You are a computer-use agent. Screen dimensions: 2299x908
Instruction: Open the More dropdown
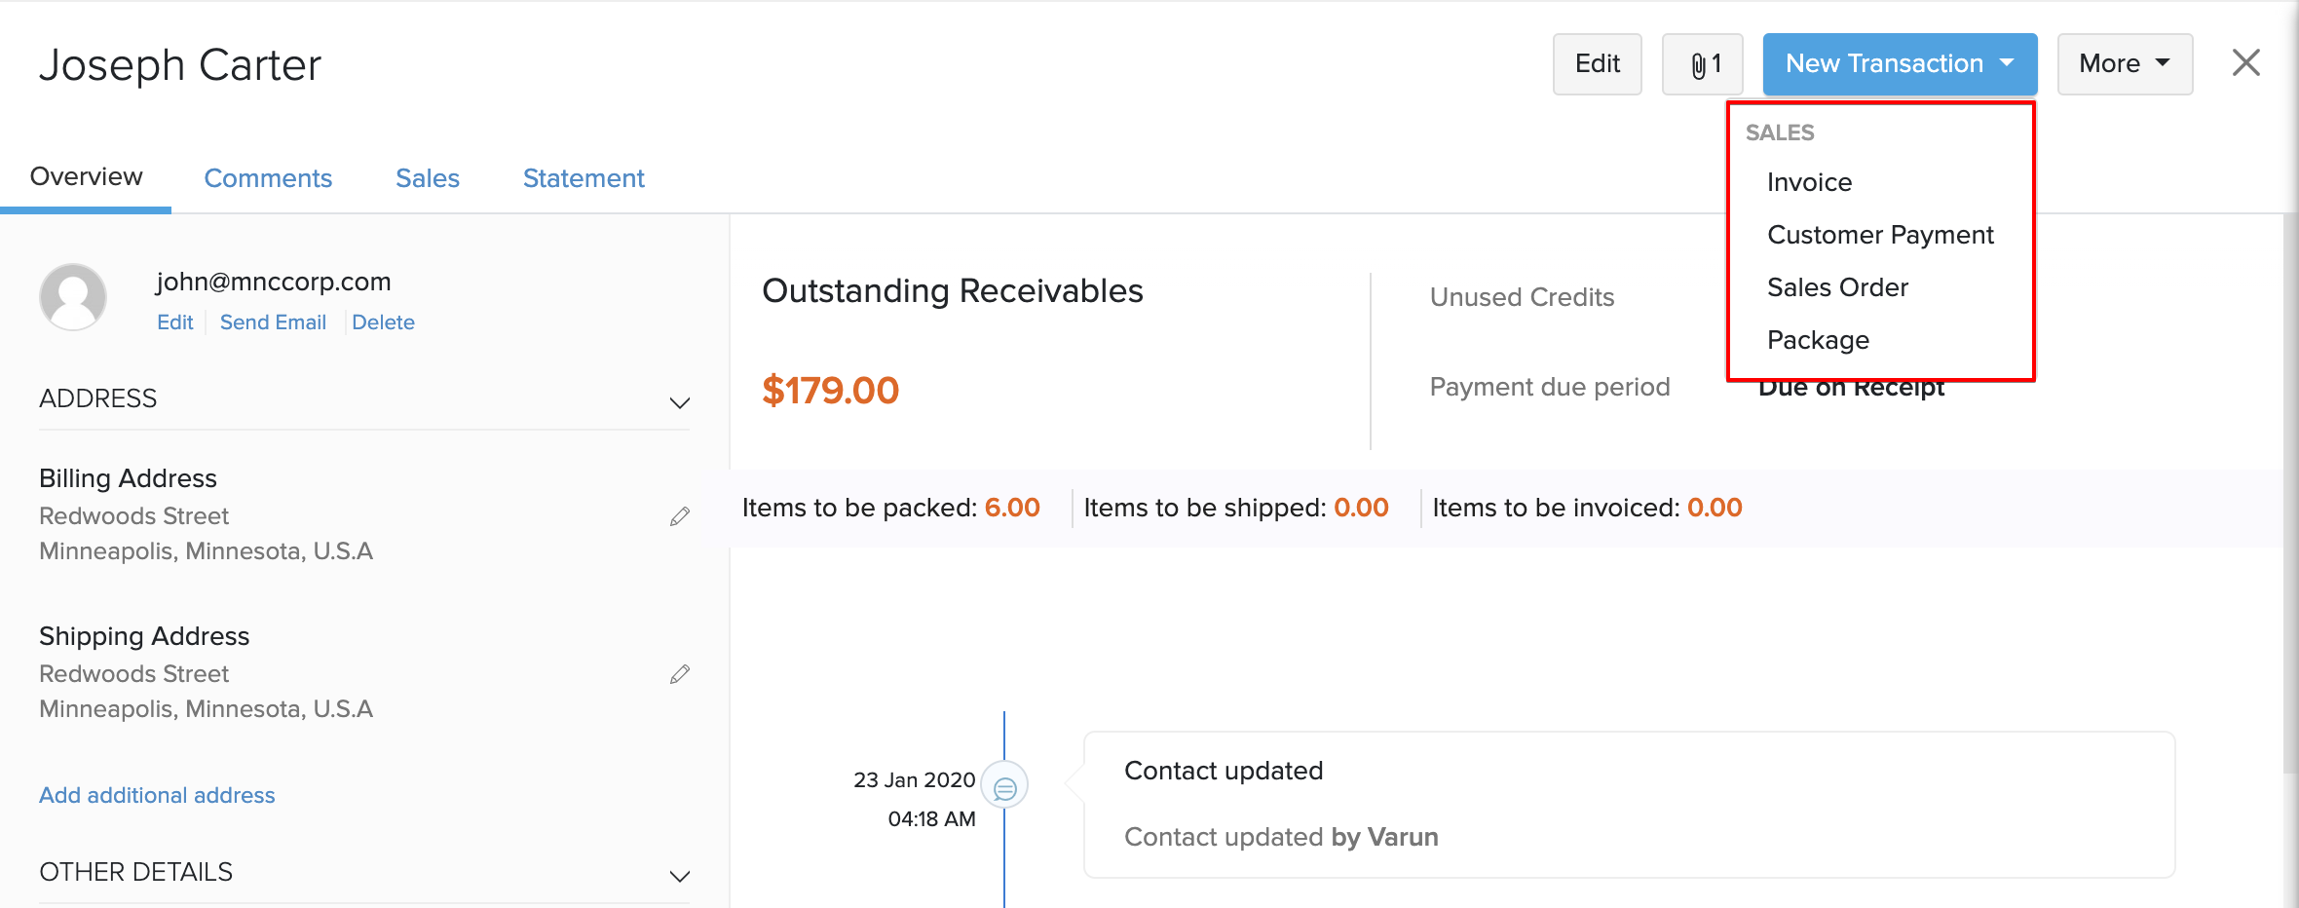(x=2124, y=63)
